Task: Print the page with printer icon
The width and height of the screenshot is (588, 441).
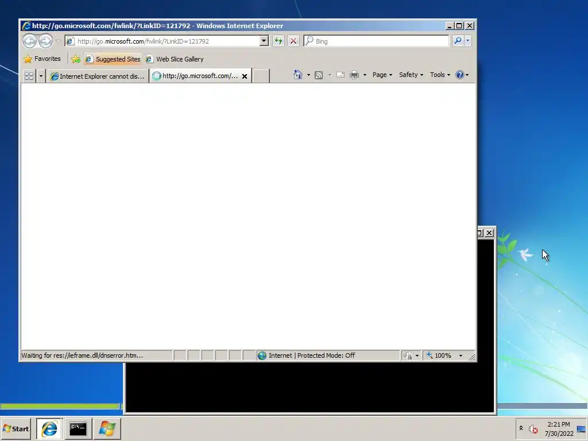Action: click(x=354, y=75)
